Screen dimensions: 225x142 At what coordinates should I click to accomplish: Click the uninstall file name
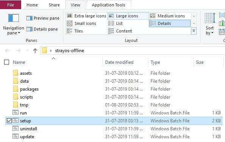click(x=29, y=129)
